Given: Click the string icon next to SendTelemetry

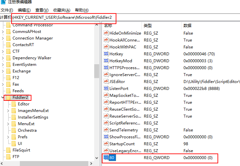Looking at the screenshot, I should pyautogui.click(x=106, y=130).
